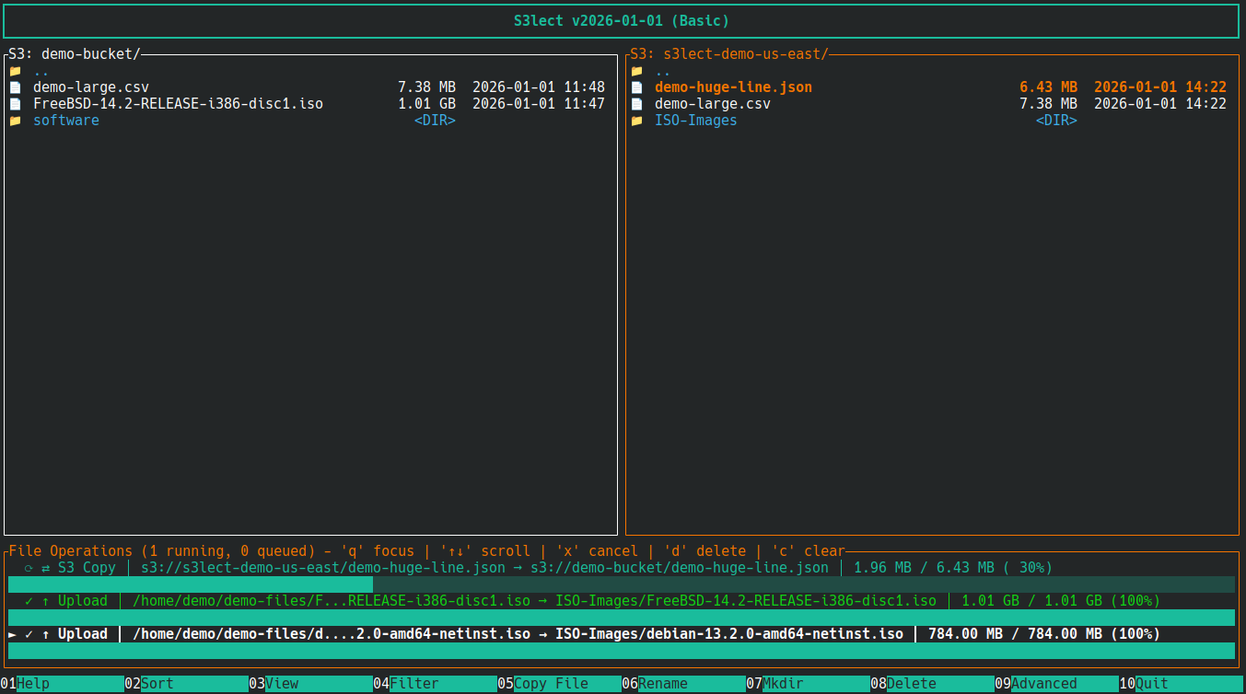Click the file icon beside demo-large.csv in left pane

click(13, 87)
